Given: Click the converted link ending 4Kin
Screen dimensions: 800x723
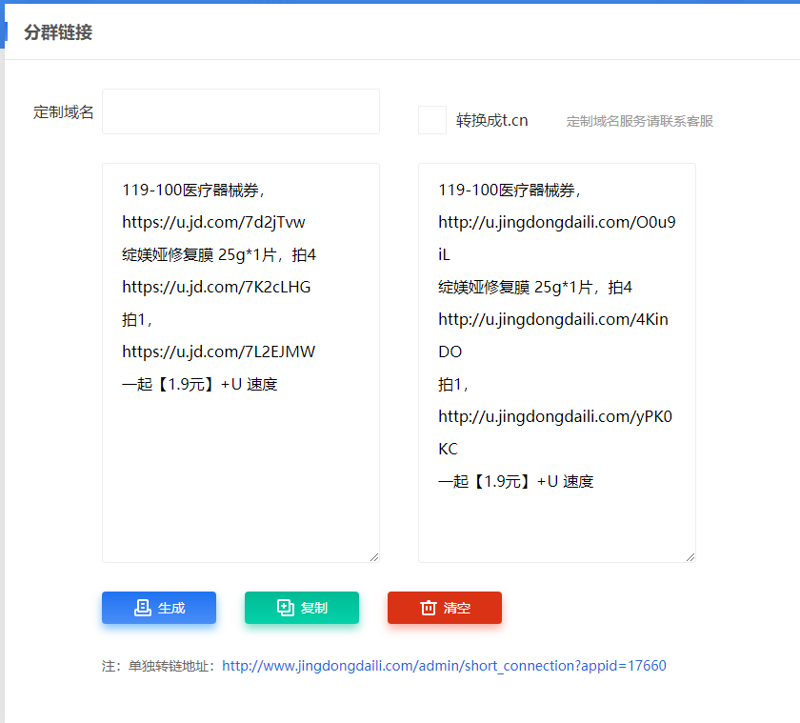Looking at the screenshot, I should point(553,319).
